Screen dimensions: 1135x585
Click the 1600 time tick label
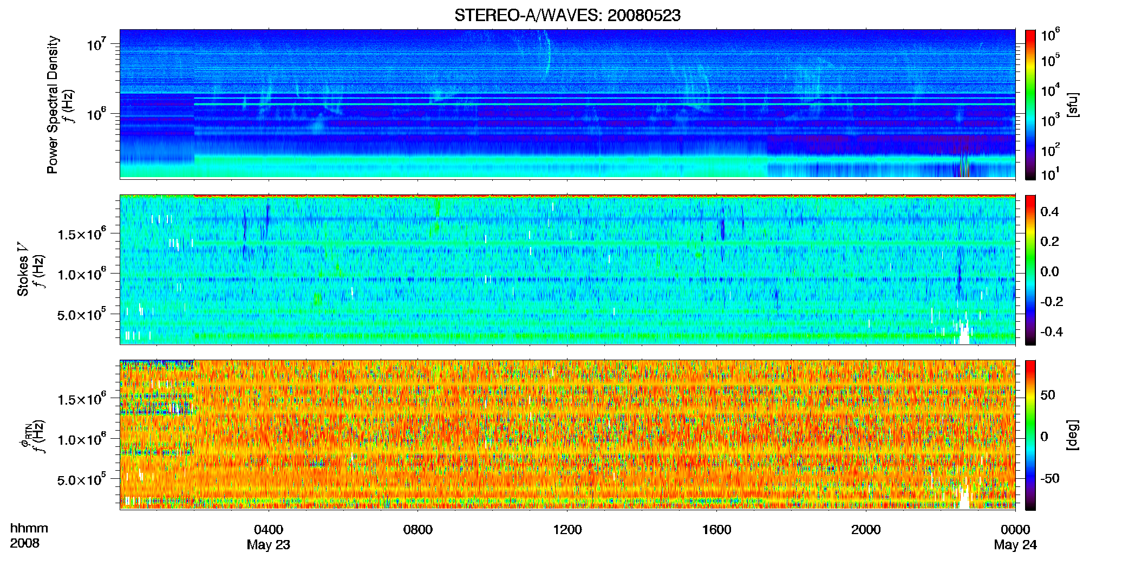point(716,530)
